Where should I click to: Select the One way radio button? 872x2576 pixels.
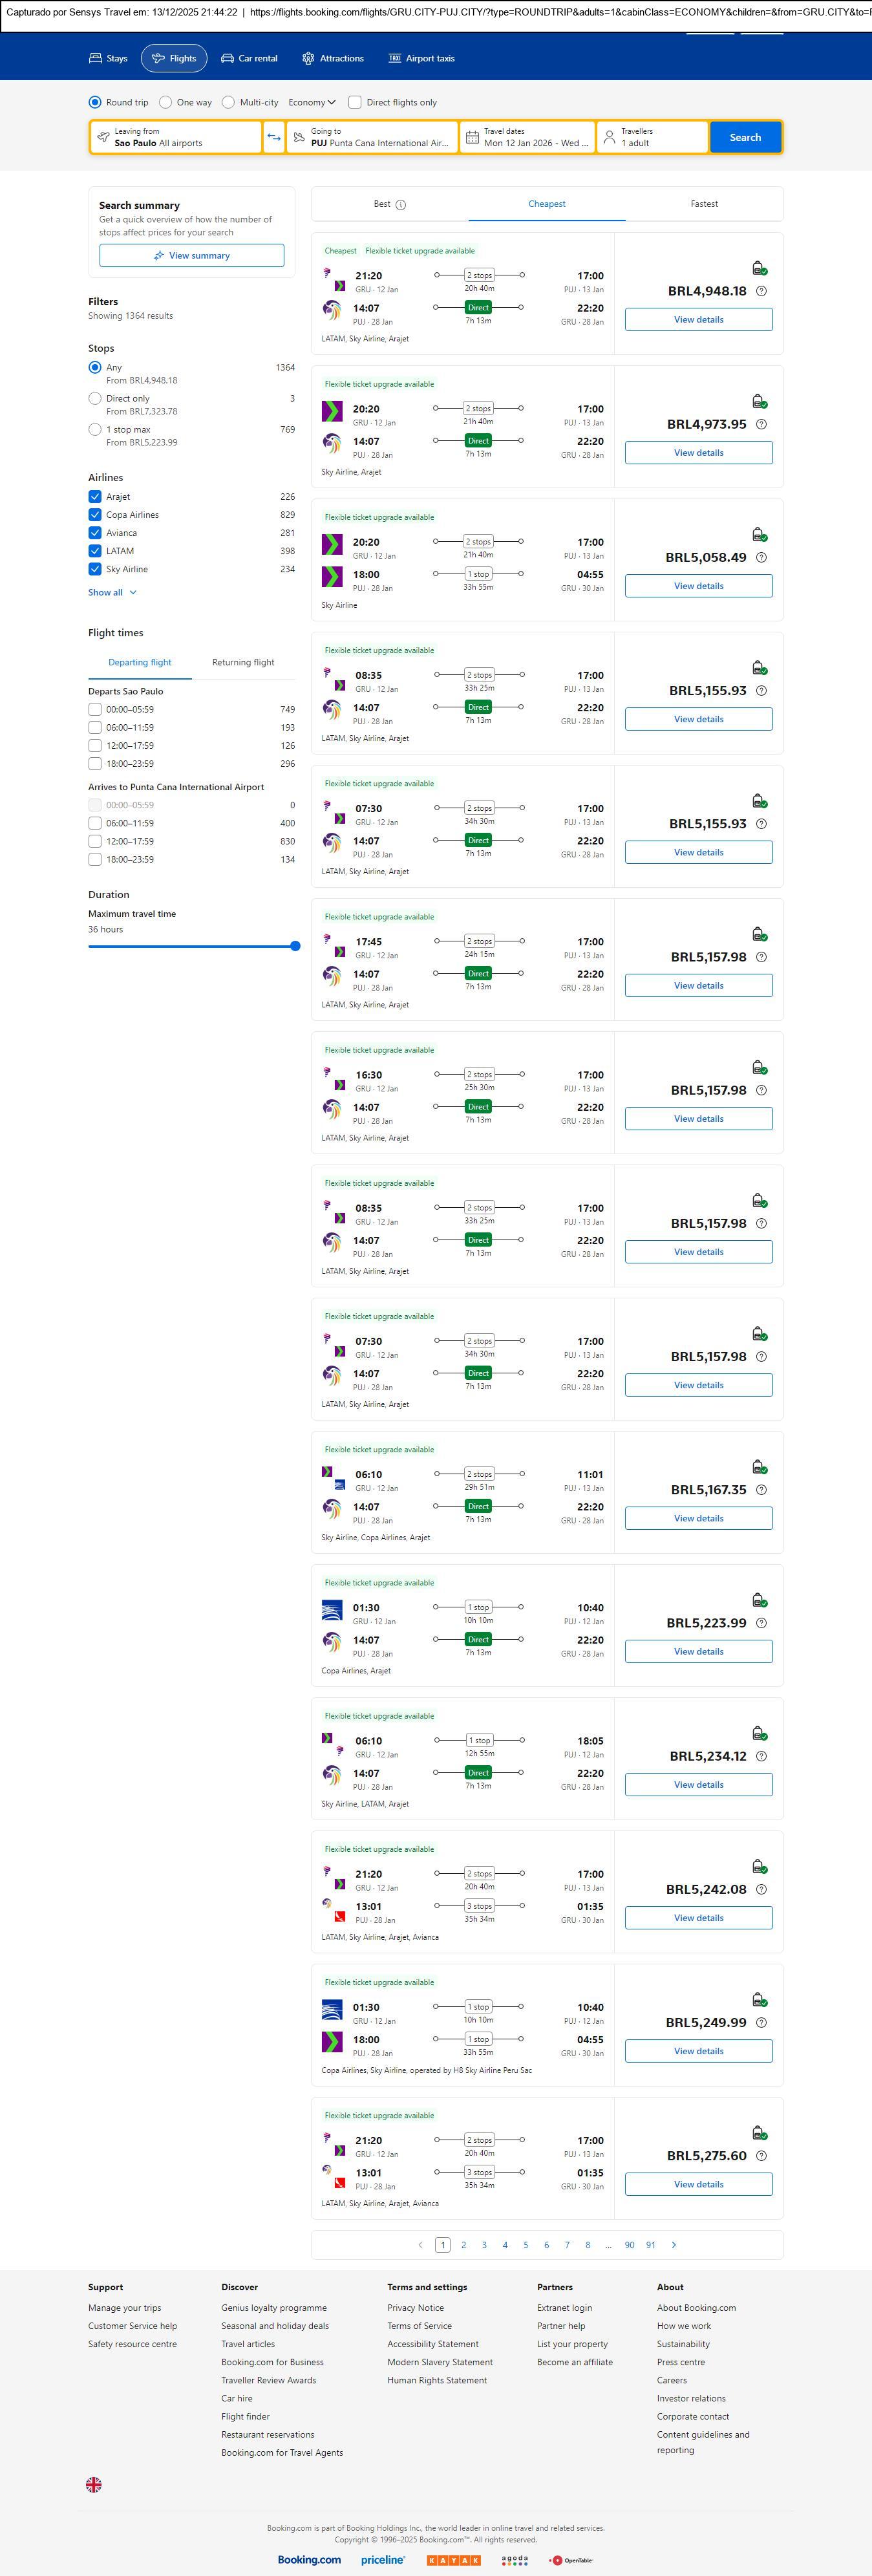tap(166, 102)
